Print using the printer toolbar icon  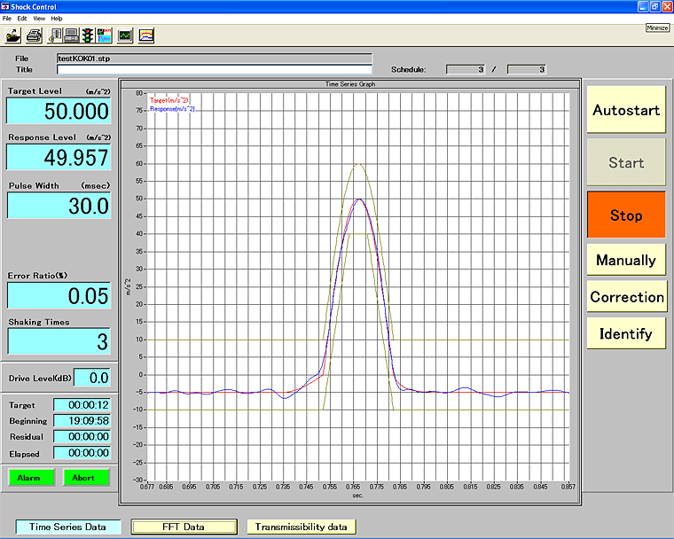tap(34, 35)
